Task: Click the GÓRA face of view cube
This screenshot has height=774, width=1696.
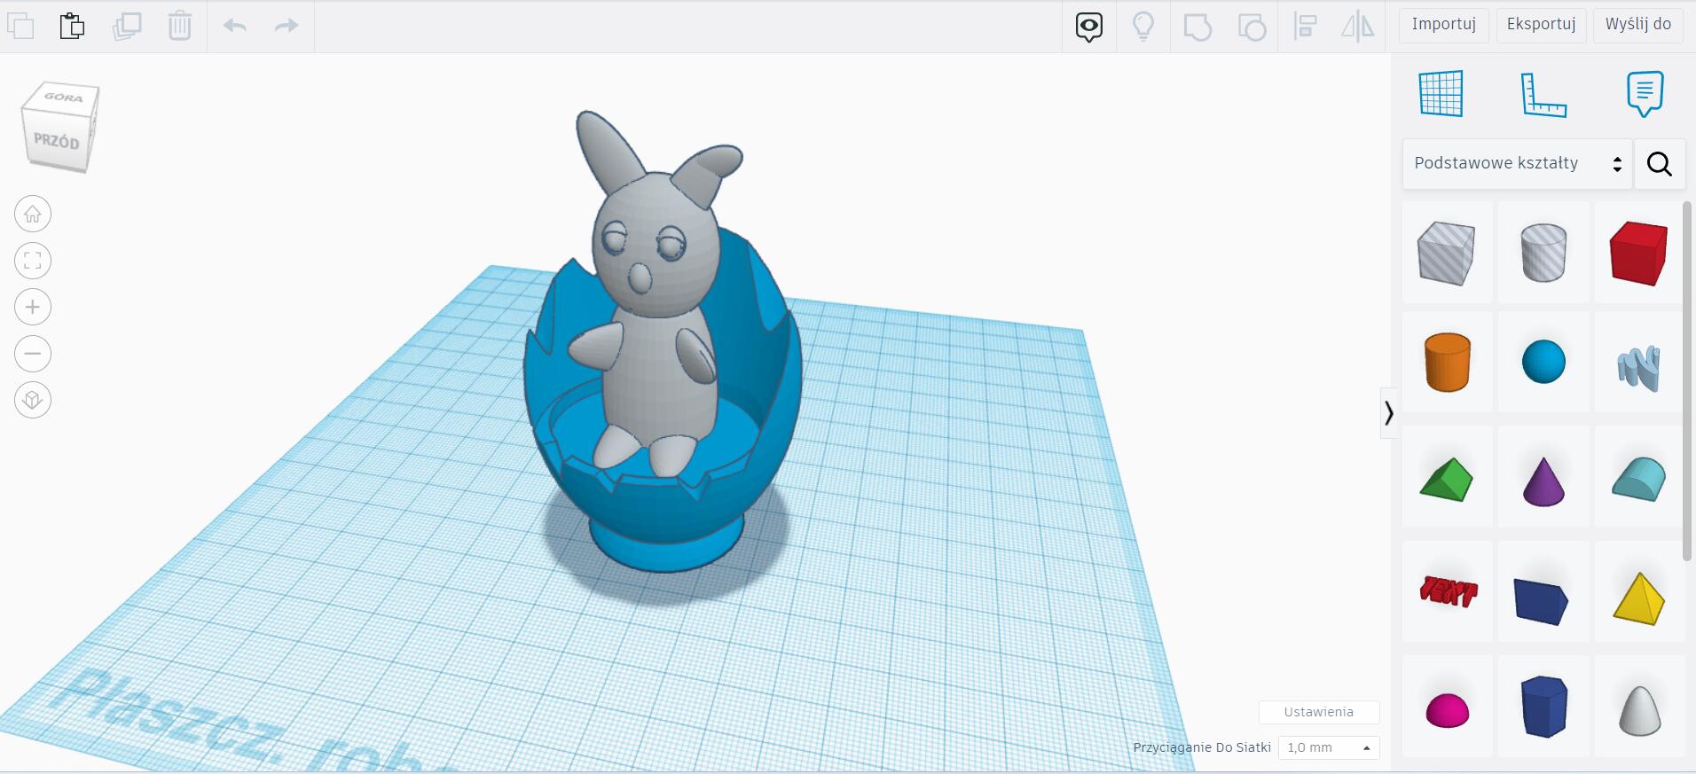Action: click(x=64, y=98)
